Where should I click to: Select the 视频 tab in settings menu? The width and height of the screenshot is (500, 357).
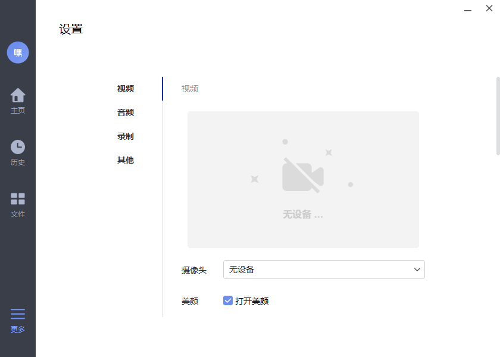coord(126,89)
